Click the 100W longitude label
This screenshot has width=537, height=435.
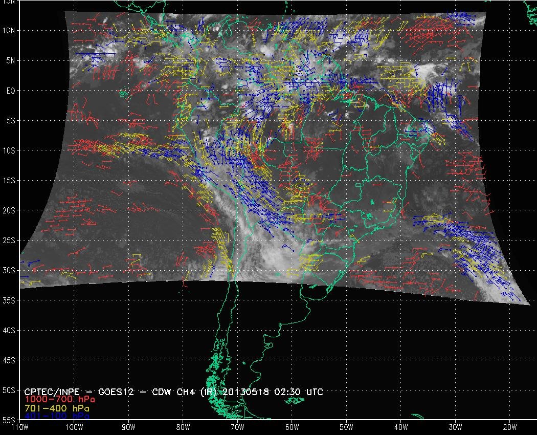74,427
